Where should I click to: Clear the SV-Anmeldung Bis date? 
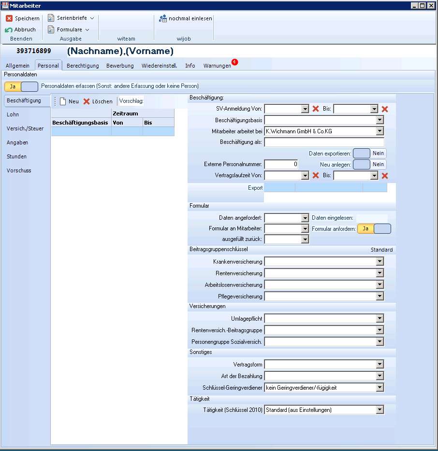click(385, 109)
